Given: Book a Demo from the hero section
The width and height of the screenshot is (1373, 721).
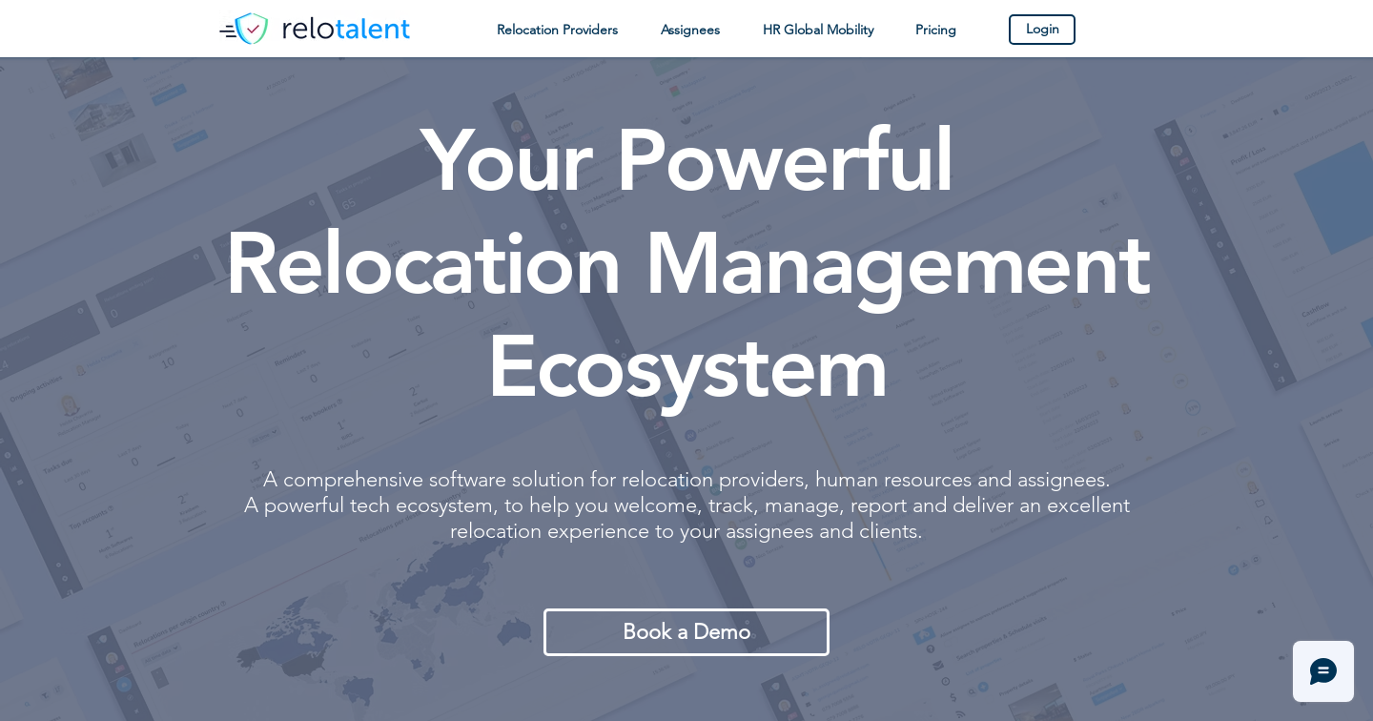Looking at the screenshot, I should 686,632.
